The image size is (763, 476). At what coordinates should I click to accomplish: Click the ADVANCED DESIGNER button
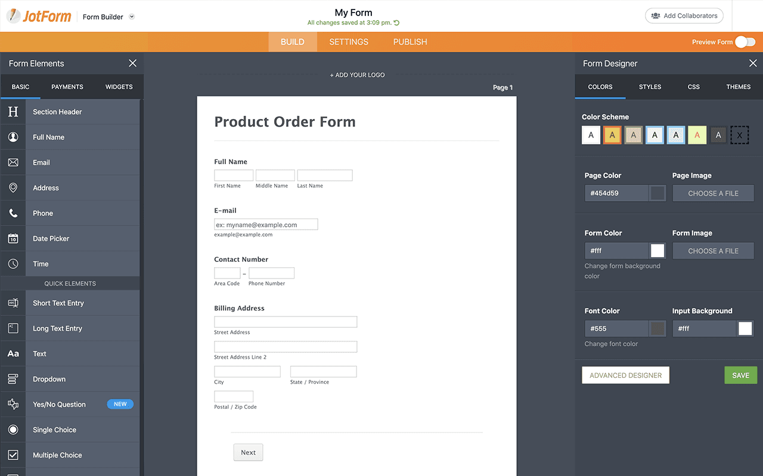625,375
